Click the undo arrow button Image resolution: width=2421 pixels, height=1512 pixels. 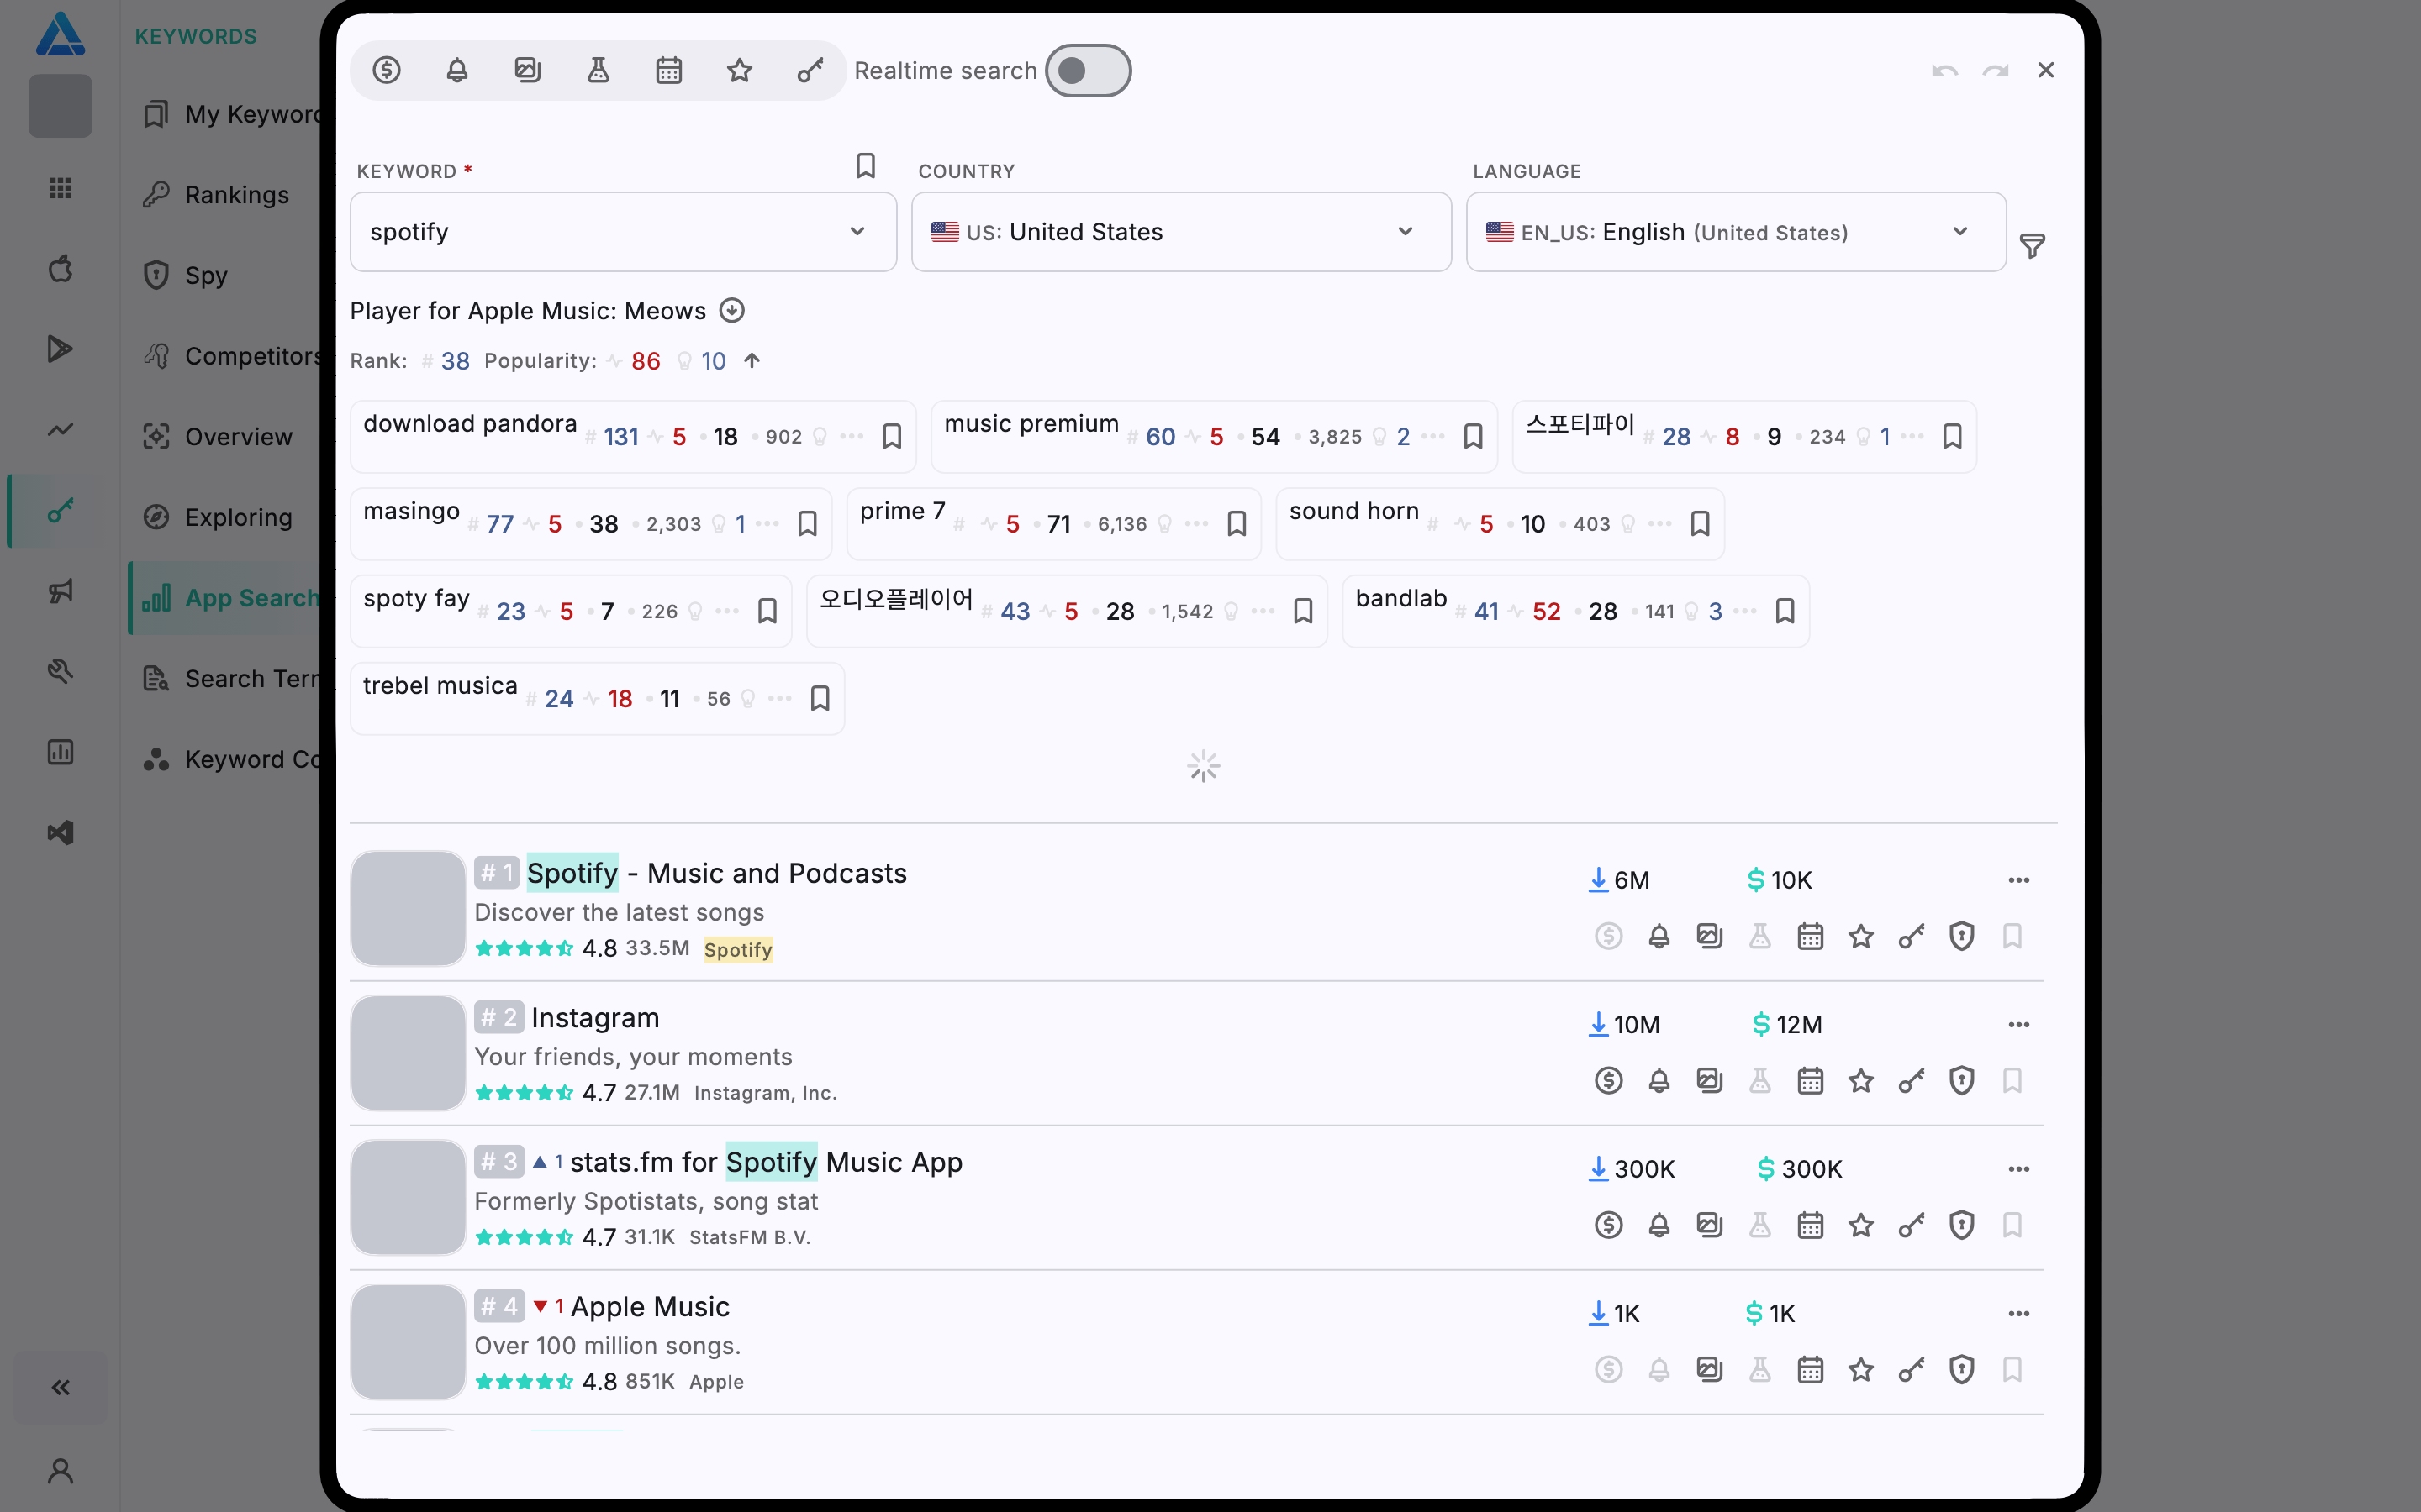tap(1945, 70)
